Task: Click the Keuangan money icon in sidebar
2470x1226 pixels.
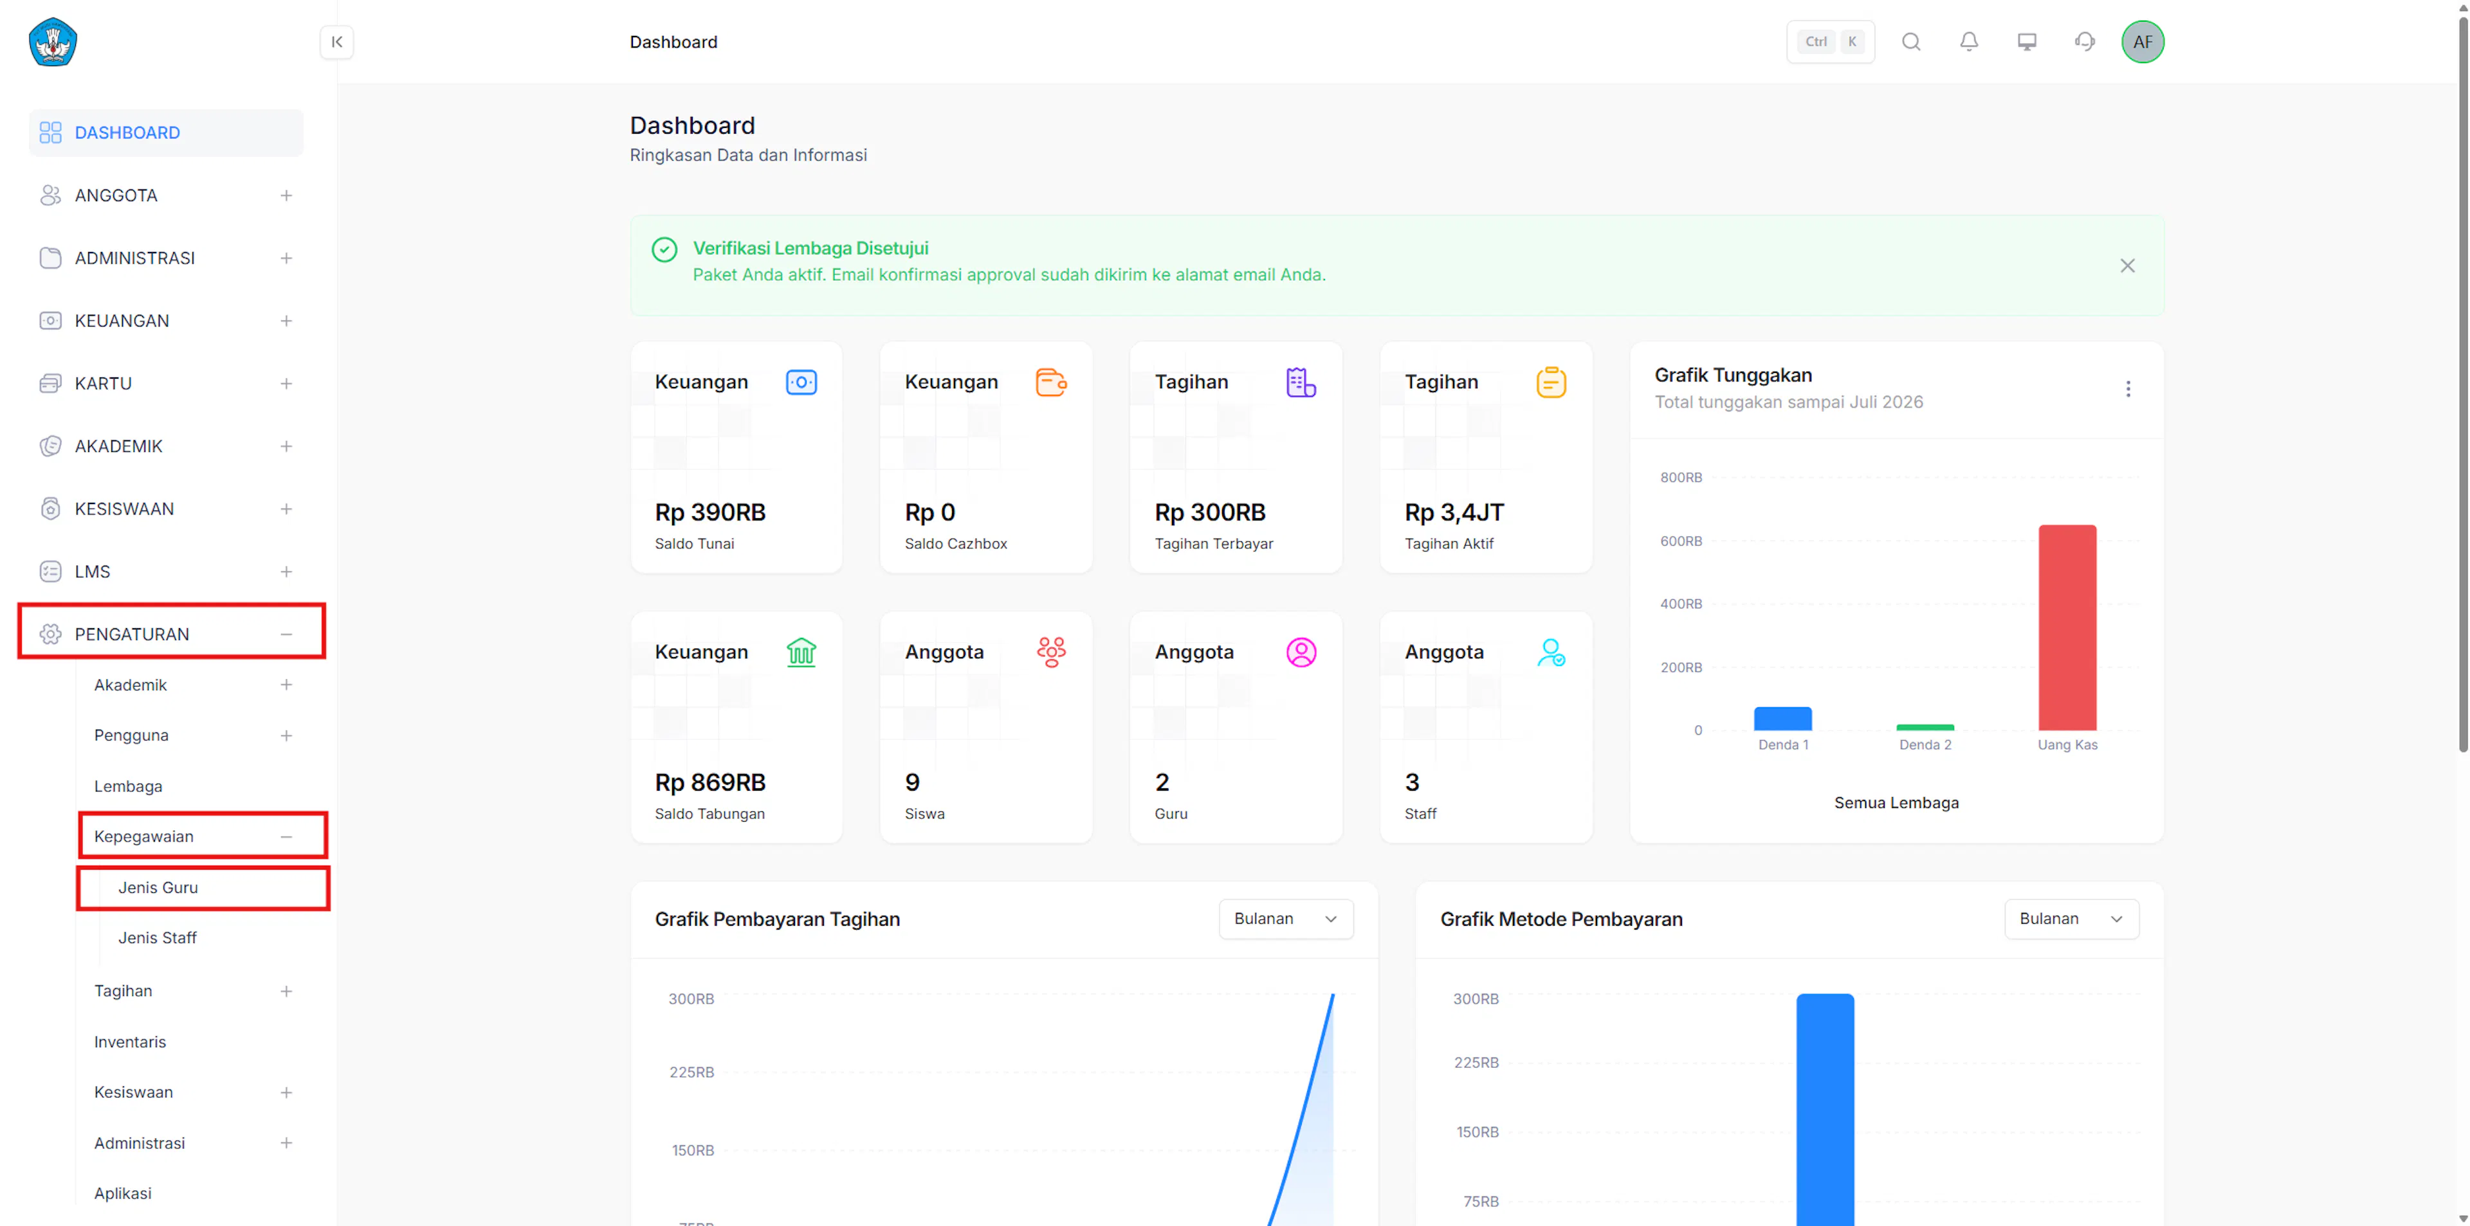Action: tap(51, 321)
